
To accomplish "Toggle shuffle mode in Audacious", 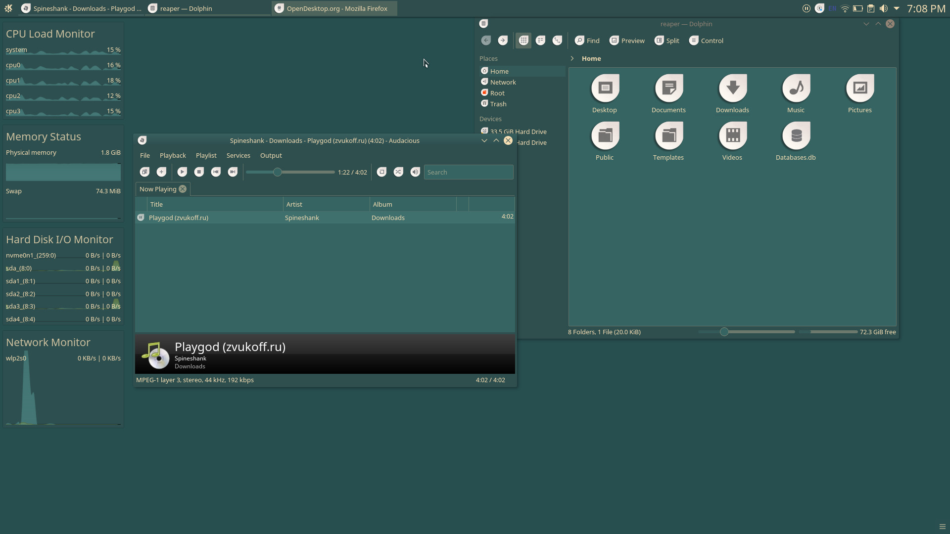I will click(x=398, y=172).
